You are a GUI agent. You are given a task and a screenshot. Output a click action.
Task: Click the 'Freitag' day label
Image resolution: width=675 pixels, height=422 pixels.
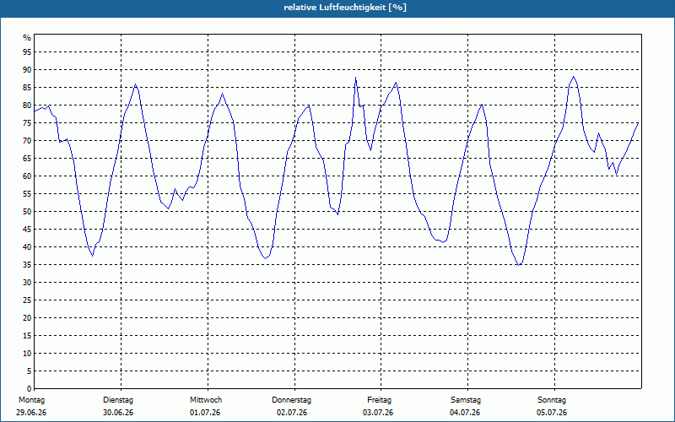coord(379,400)
